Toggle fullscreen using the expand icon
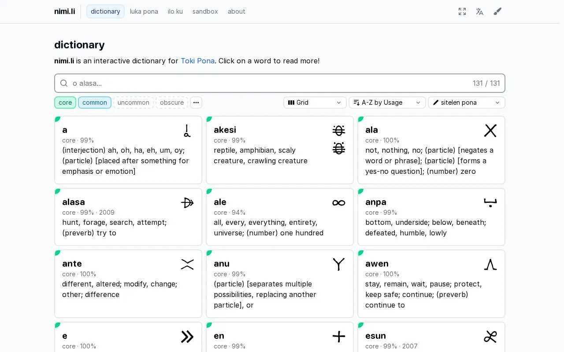The height and width of the screenshot is (352, 564). point(462,11)
